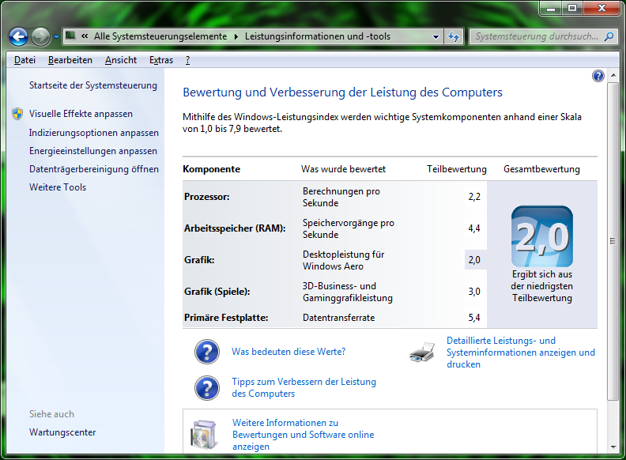The width and height of the screenshot is (626, 460).
Task: Click question icon beside 'Tipps zum Verbessern'
Action: pos(207,387)
